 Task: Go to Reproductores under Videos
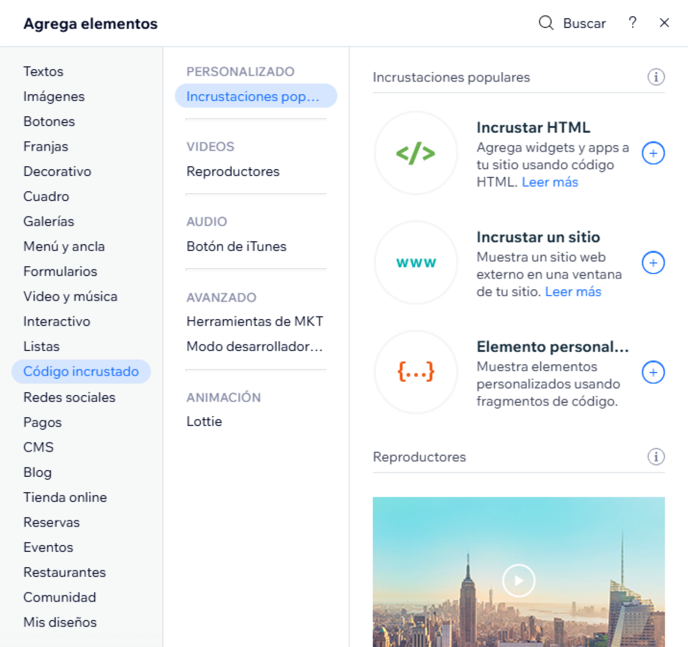pos(233,172)
